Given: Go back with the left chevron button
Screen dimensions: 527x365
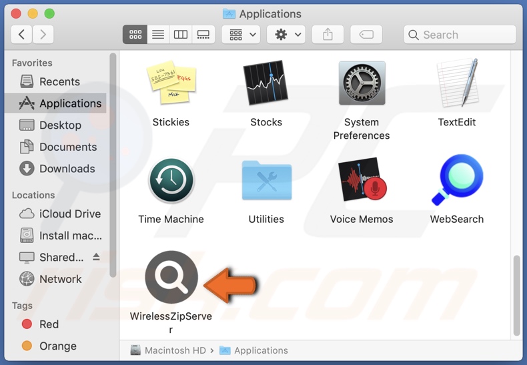Looking at the screenshot, I should (21, 34).
